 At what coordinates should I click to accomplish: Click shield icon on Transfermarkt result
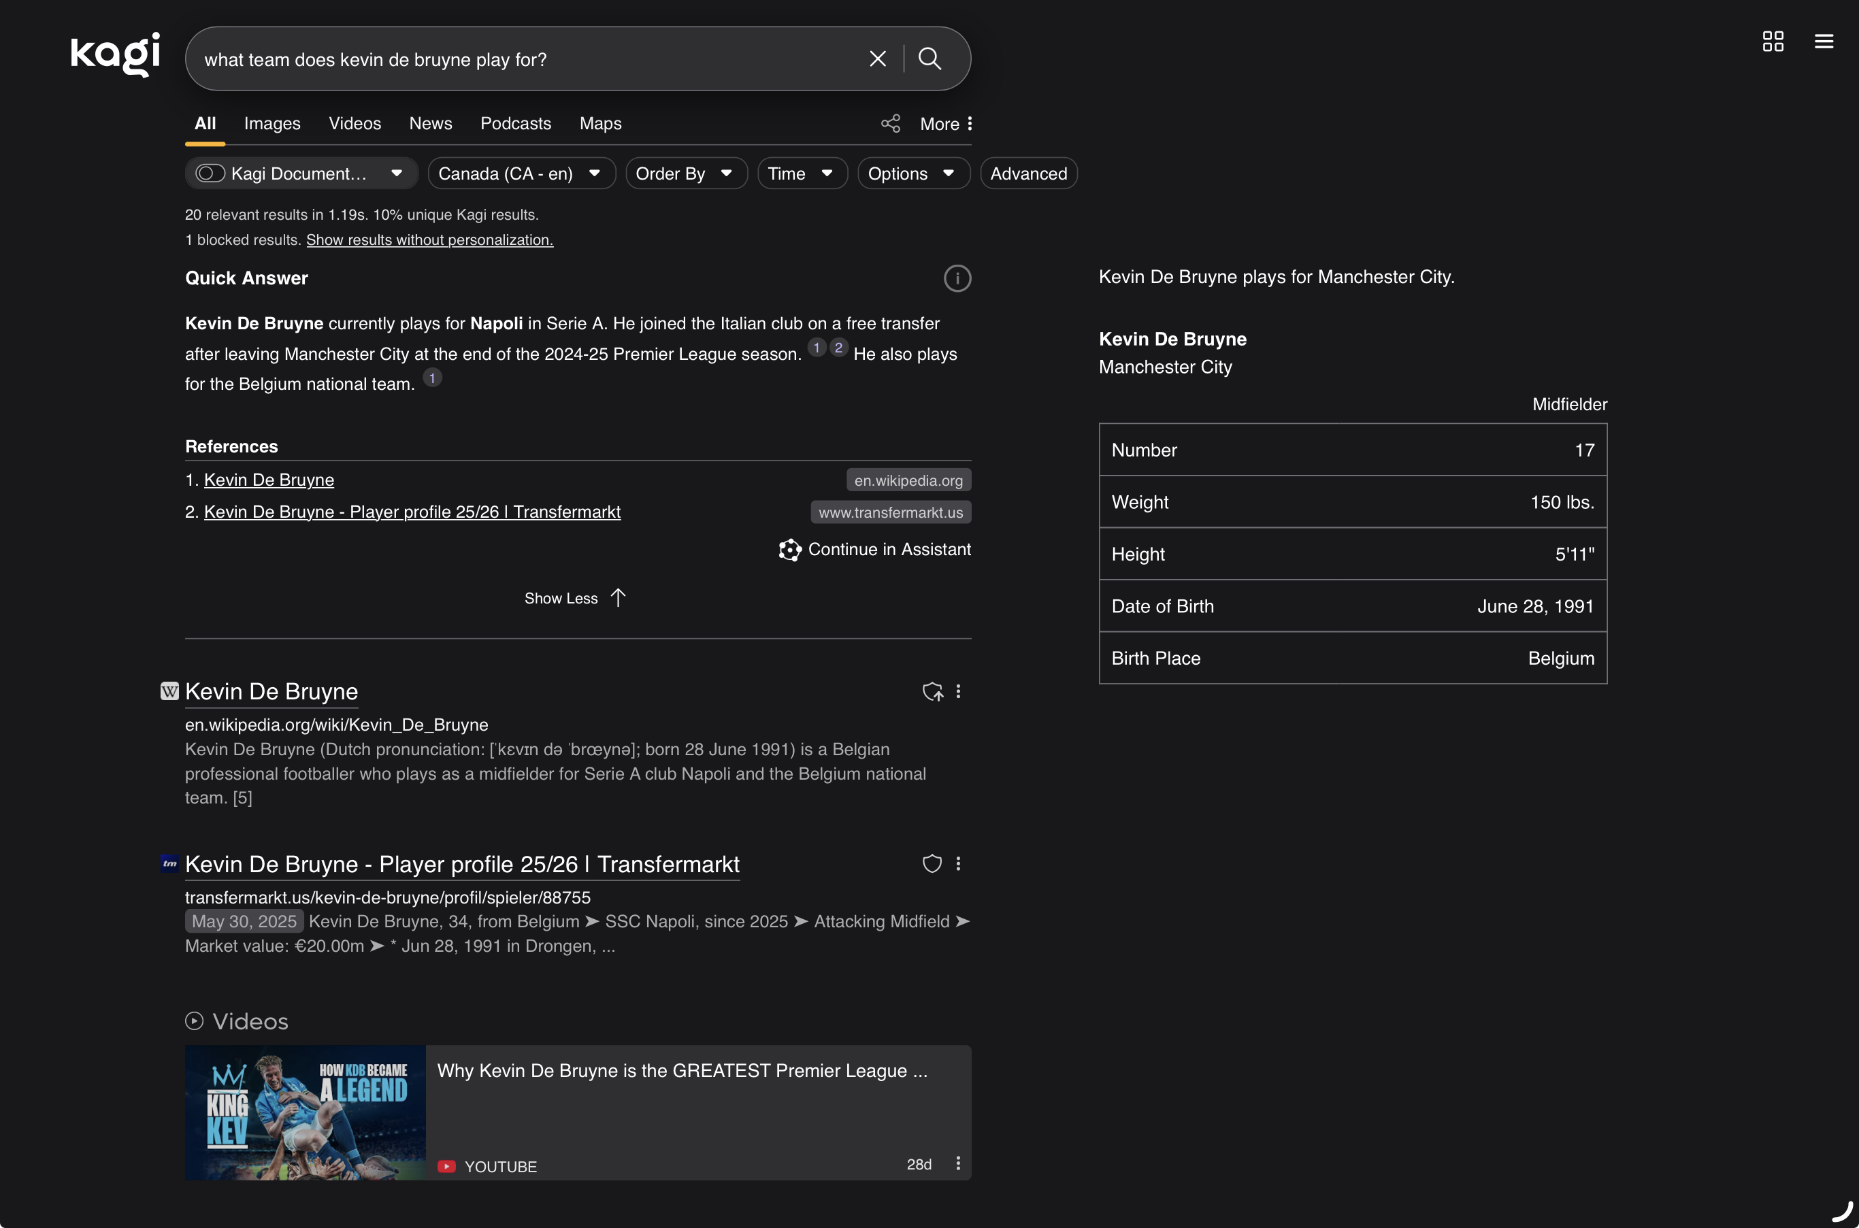click(x=932, y=864)
